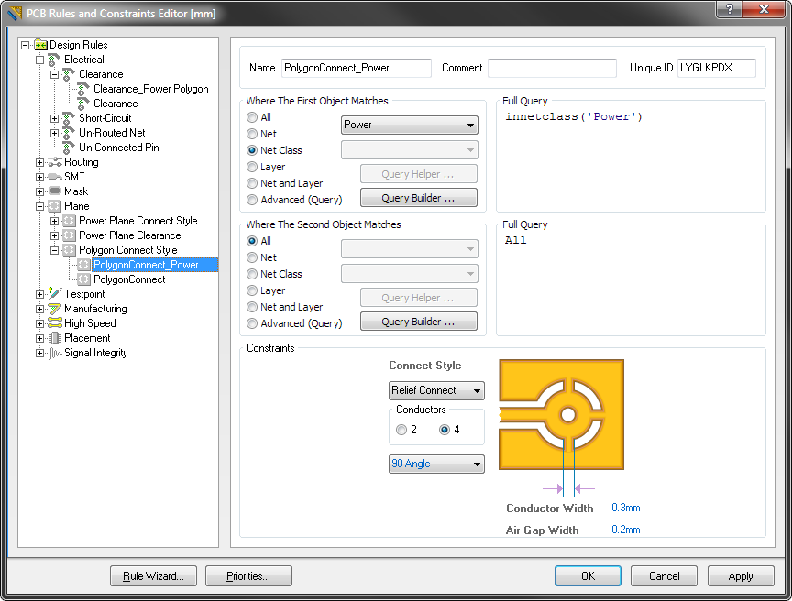The height and width of the screenshot is (601, 792).
Task: Open the Relief Connect style dropdown
Action: click(436, 390)
